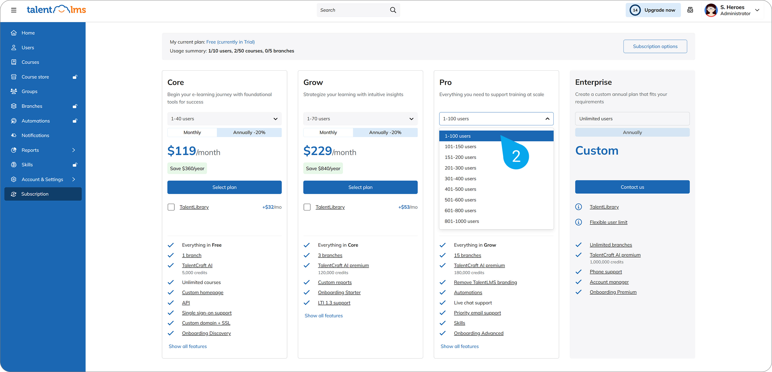Select plan for Grow

click(361, 187)
